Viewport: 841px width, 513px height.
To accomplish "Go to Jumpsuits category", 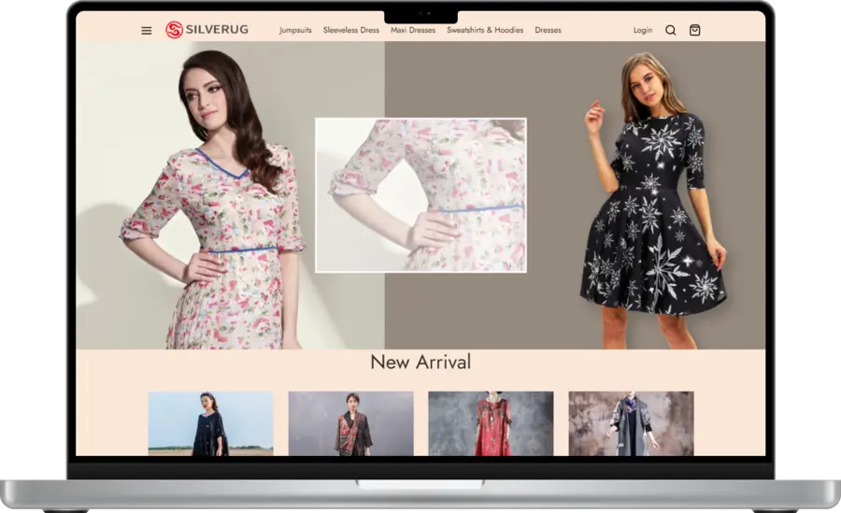I will (x=295, y=30).
